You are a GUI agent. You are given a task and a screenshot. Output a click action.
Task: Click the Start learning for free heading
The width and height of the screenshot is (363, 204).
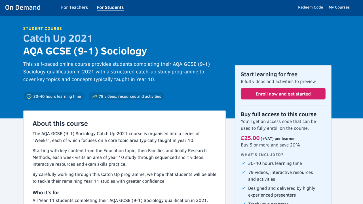269,74
